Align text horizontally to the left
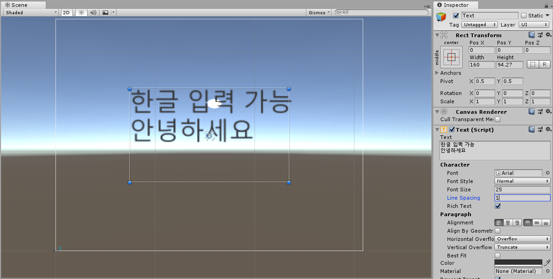 tap(499, 223)
